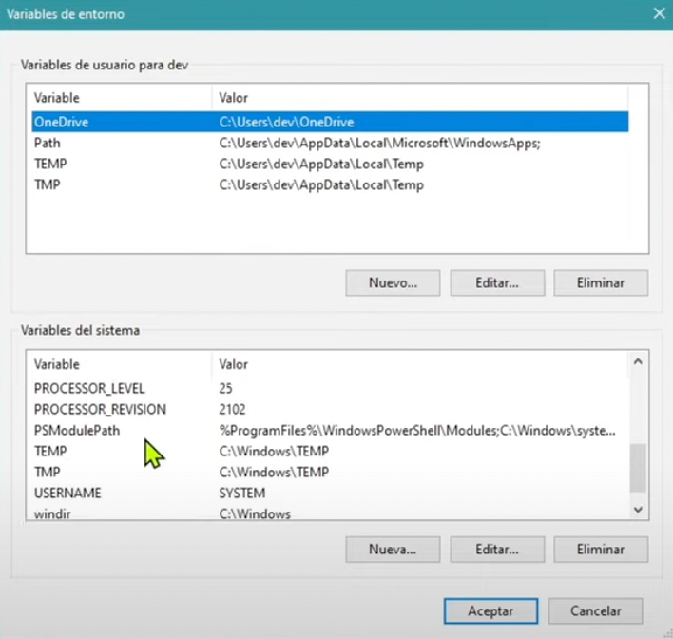Select PROCESSOR_LEVEL system variable

pos(89,388)
